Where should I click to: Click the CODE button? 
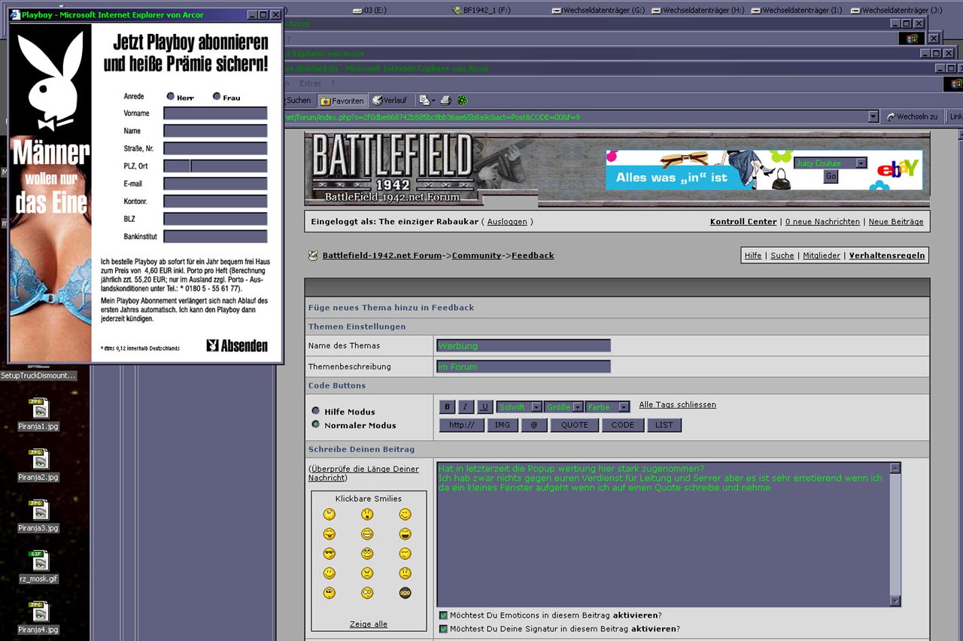[623, 425]
